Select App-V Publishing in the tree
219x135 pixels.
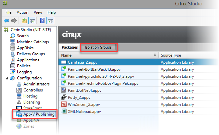pos(39,114)
